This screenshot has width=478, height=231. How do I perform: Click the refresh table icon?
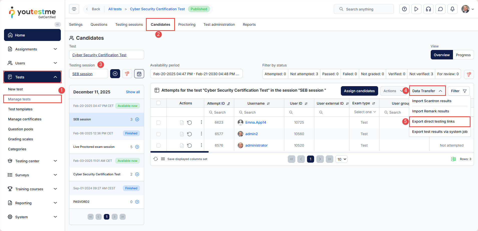(156, 159)
